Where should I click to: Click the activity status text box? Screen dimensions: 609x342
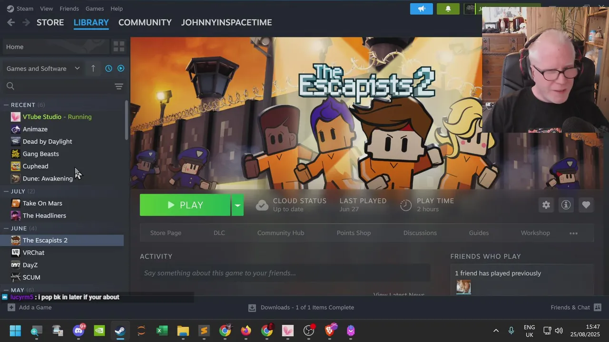(285, 273)
